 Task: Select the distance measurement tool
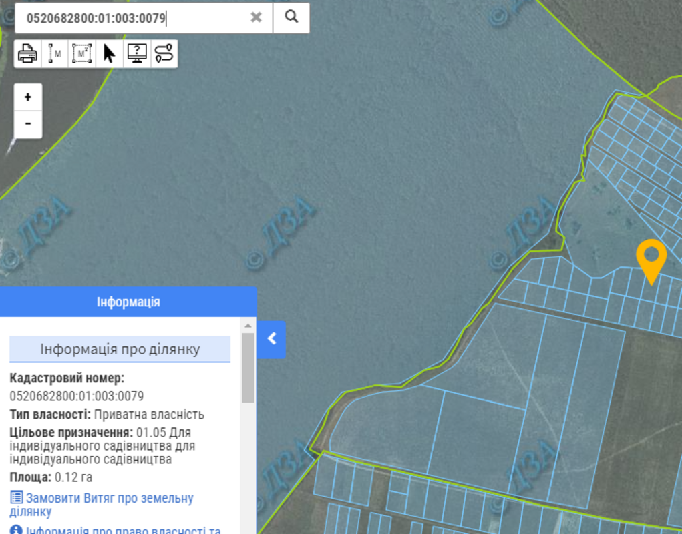tap(55, 54)
